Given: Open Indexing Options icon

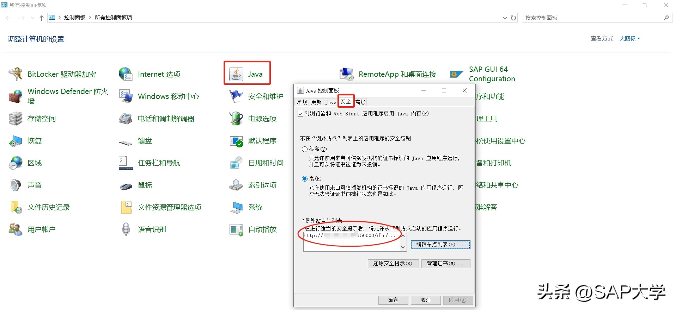Looking at the screenshot, I should tap(236, 185).
